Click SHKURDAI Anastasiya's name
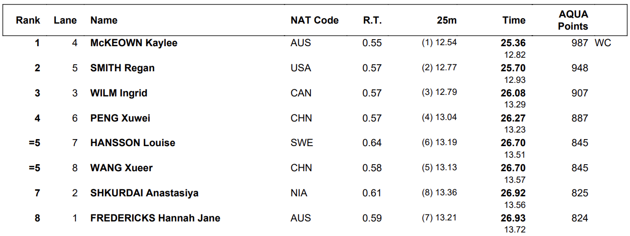 coord(144,193)
